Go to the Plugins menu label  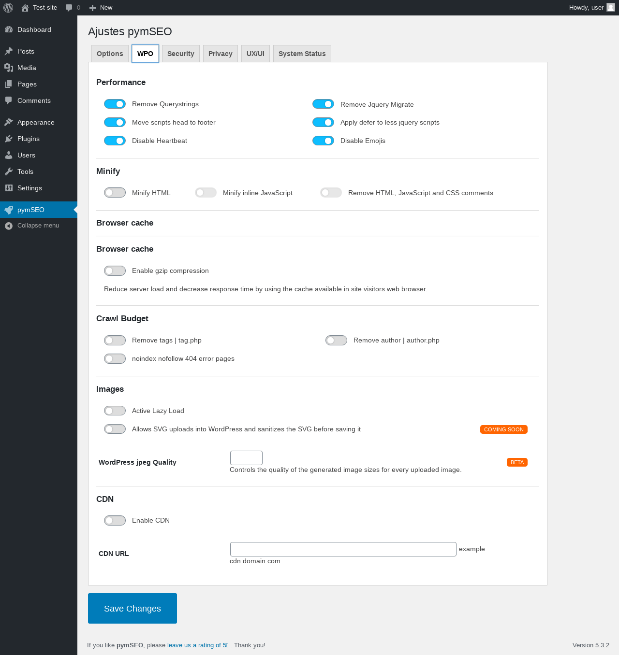point(29,139)
